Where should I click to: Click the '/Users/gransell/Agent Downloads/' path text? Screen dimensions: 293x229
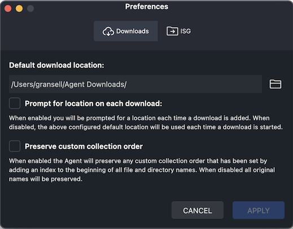(69, 85)
